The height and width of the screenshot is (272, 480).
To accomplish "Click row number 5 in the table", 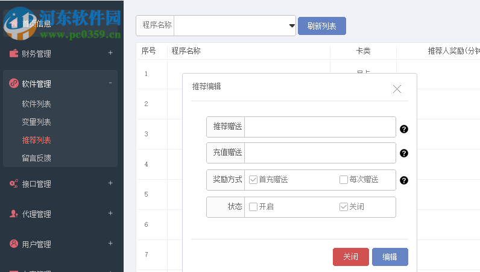I will (147, 194).
